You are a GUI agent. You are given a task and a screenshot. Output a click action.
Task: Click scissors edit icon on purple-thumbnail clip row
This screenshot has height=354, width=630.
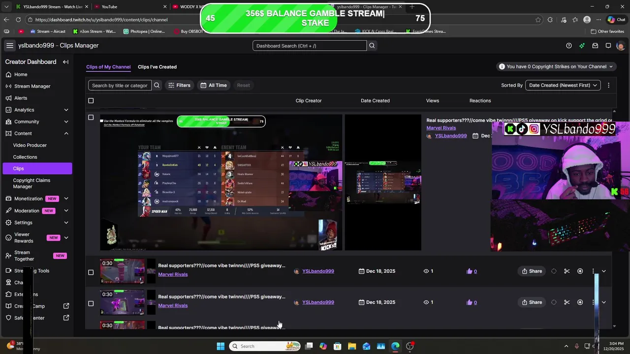click(x=567, y=302)
